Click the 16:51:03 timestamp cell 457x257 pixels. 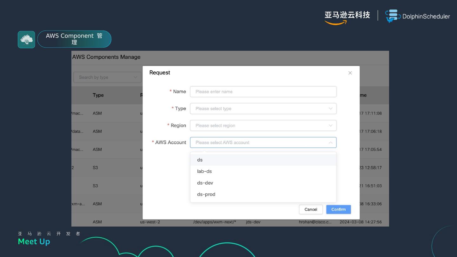(371, 186)
